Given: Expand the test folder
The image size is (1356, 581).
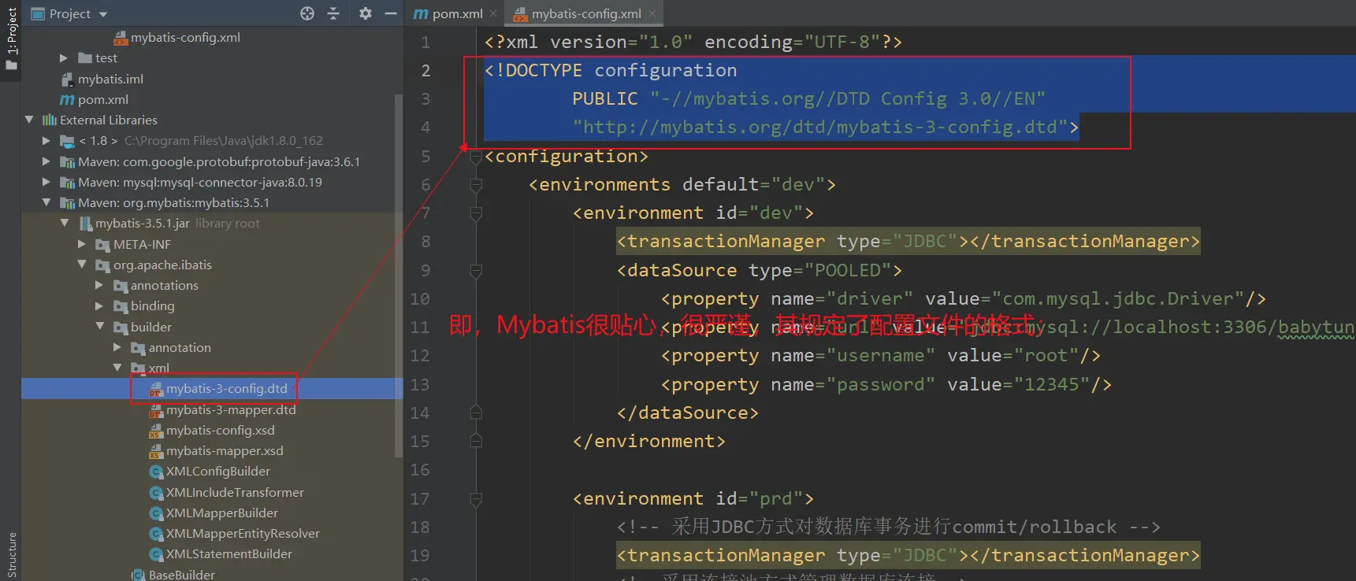Looking at the screenshot, I should click(x=64, y=58).
